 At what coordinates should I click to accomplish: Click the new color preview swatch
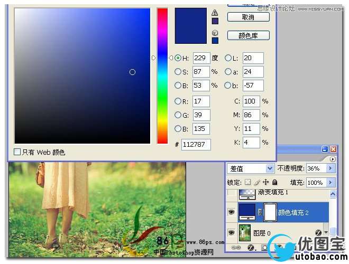[191, 26]
